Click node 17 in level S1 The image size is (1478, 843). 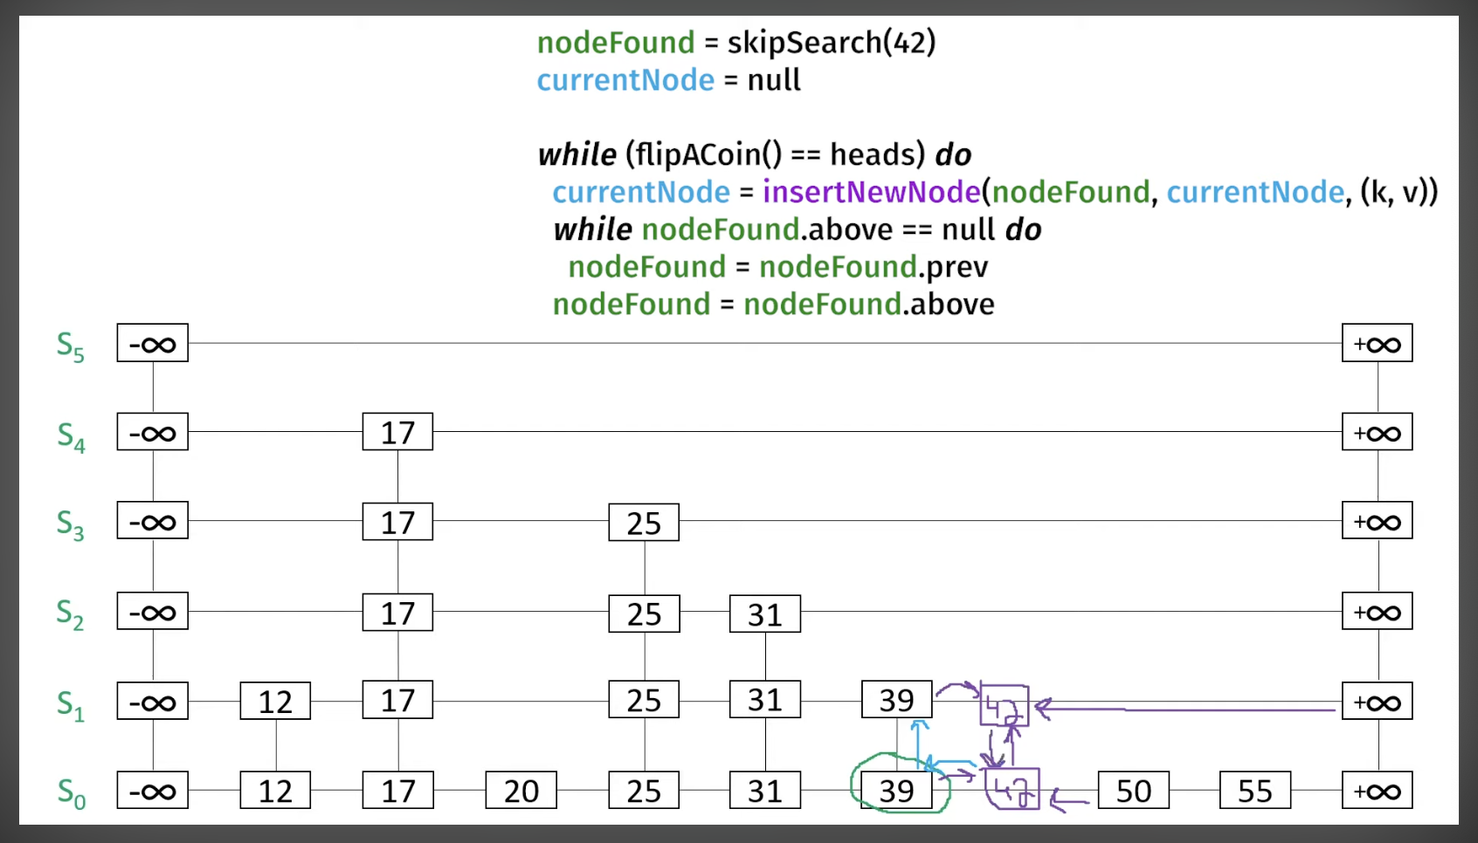pyautogui.click(x=398, y=700)
